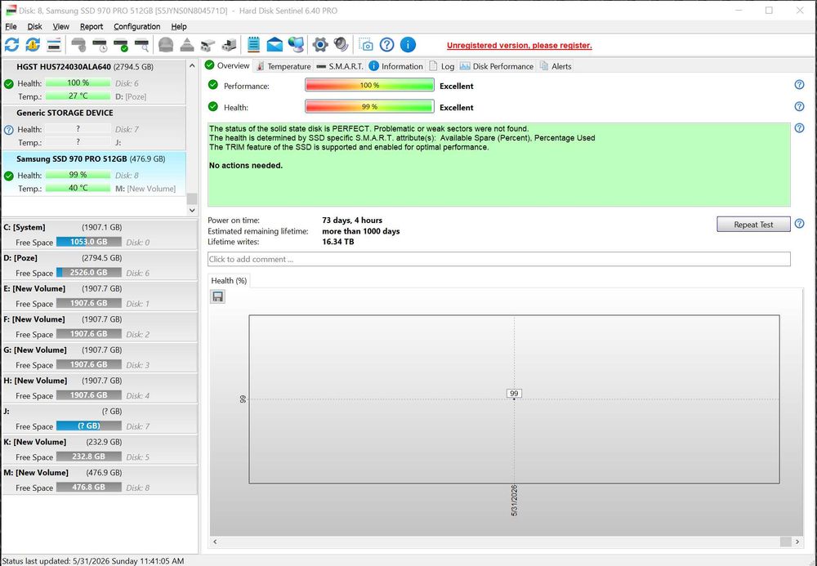The height and width of the screenshot is (566, 817).
Task: Switch to the Overview tab
Action: tap(227, 65)
